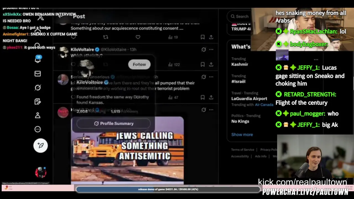
Task: Click KiloVoltaire username on the reply
Action: (x=82, y=49)
